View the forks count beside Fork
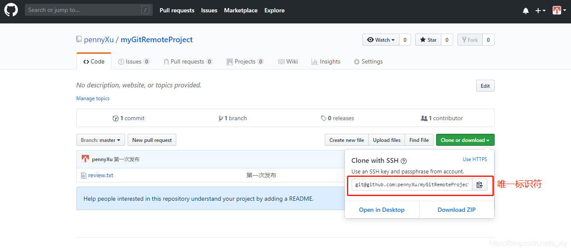Viewport: 571px width, 251px height. coord(488,40)
